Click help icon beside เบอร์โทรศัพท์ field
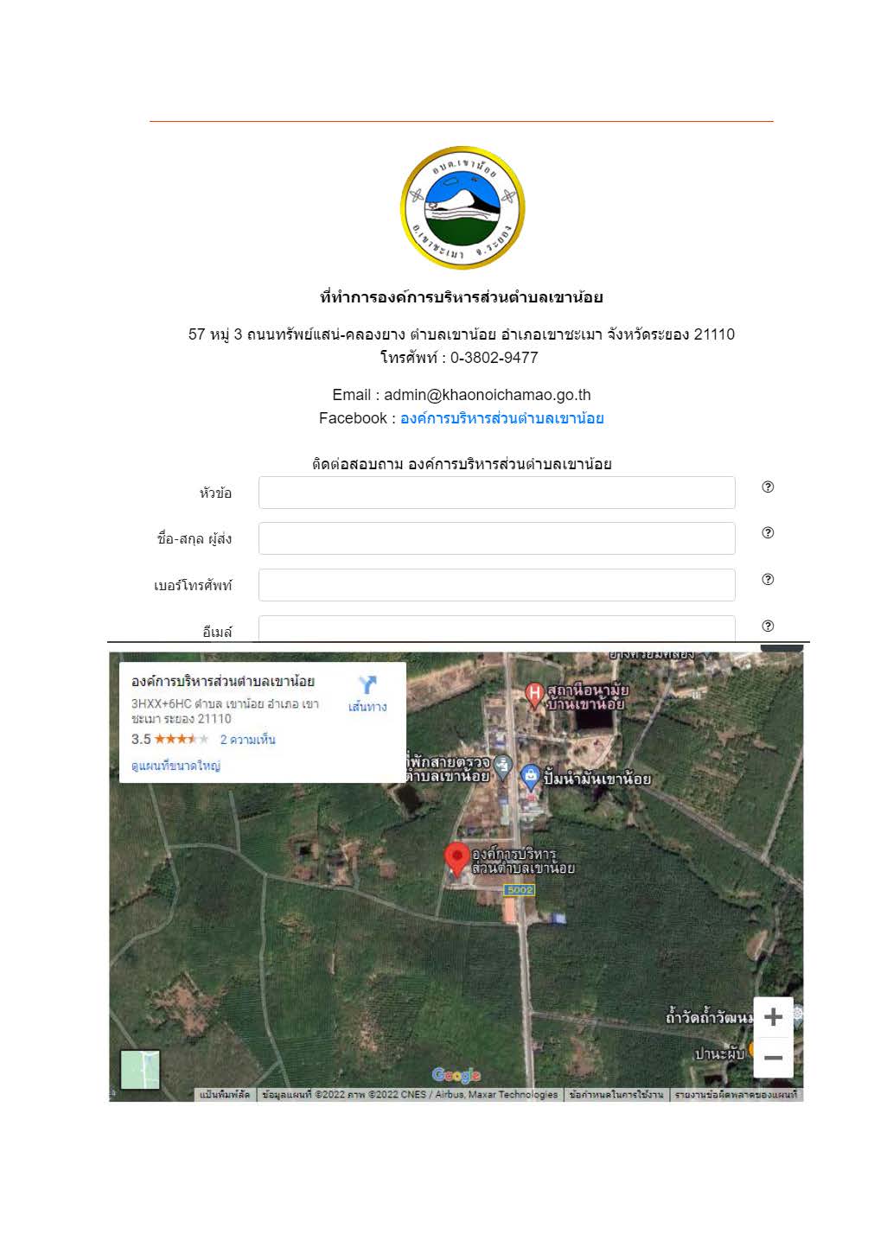The image size is (887, 1253). 768,579
